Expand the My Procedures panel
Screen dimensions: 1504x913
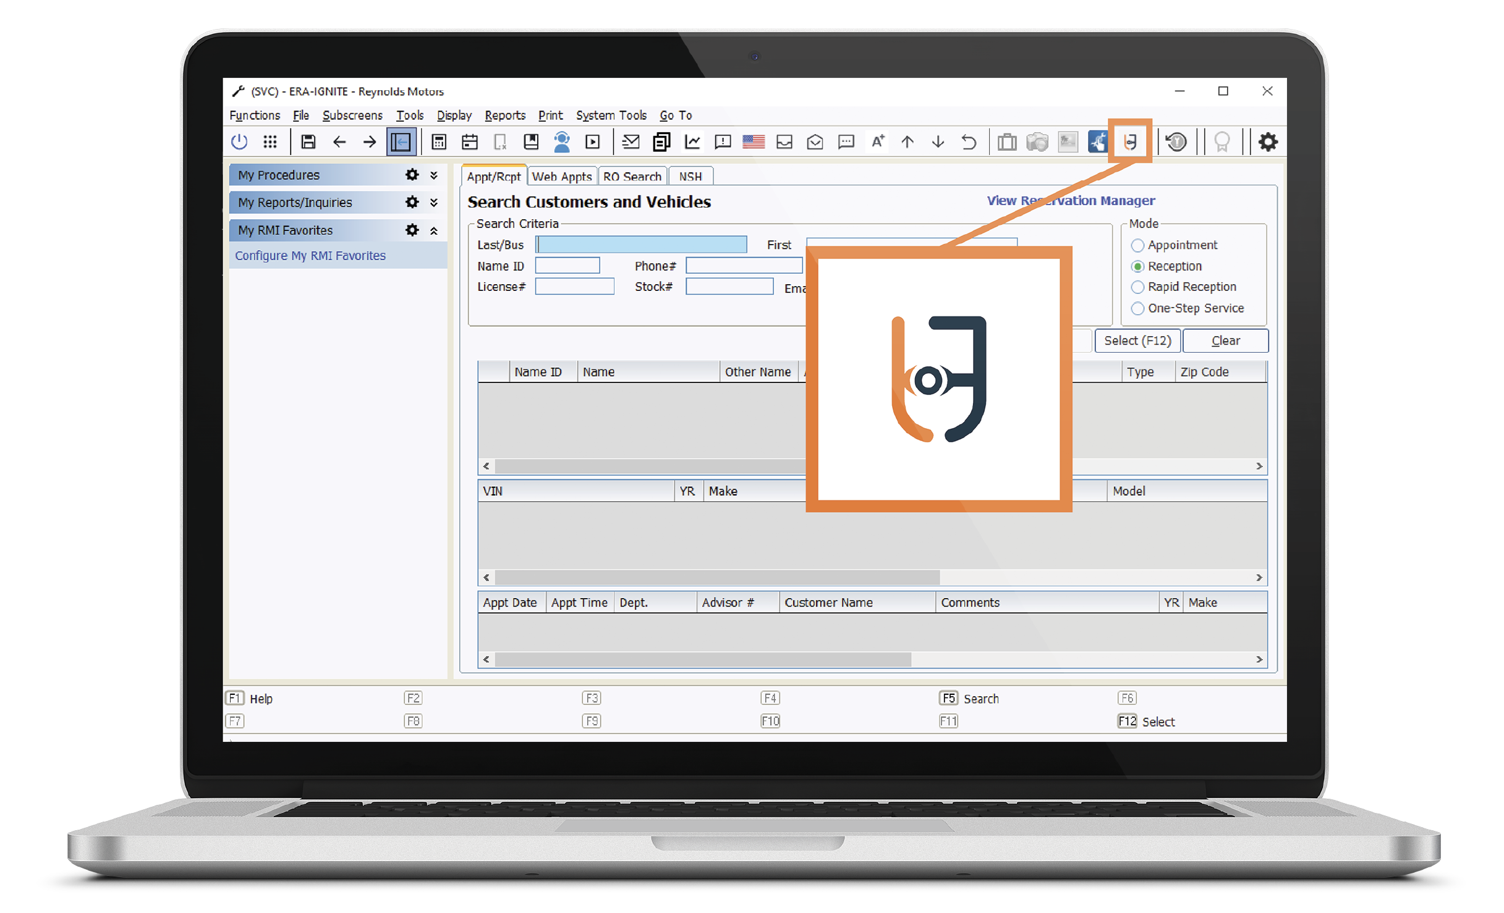click(x=434, y=175)
